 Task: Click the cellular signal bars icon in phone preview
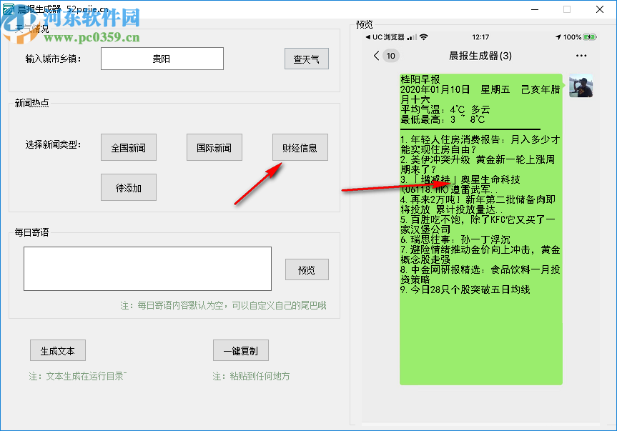coord(412,37)
